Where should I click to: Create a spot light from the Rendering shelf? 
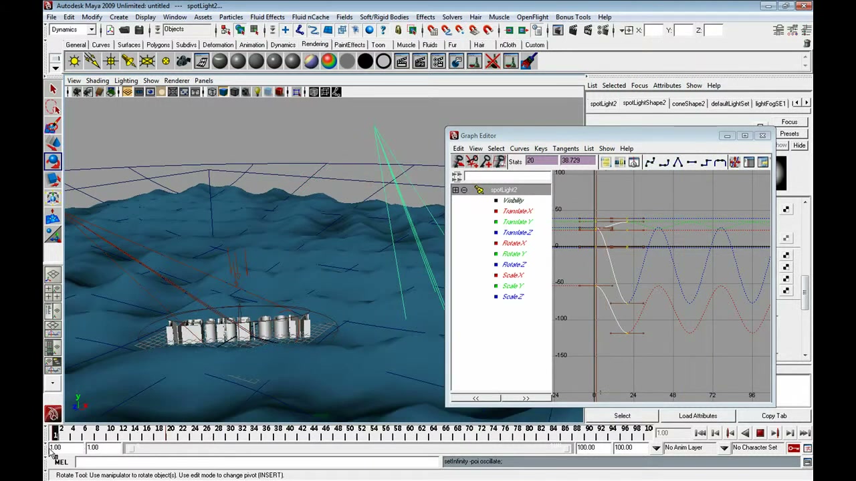pos(128,61)
